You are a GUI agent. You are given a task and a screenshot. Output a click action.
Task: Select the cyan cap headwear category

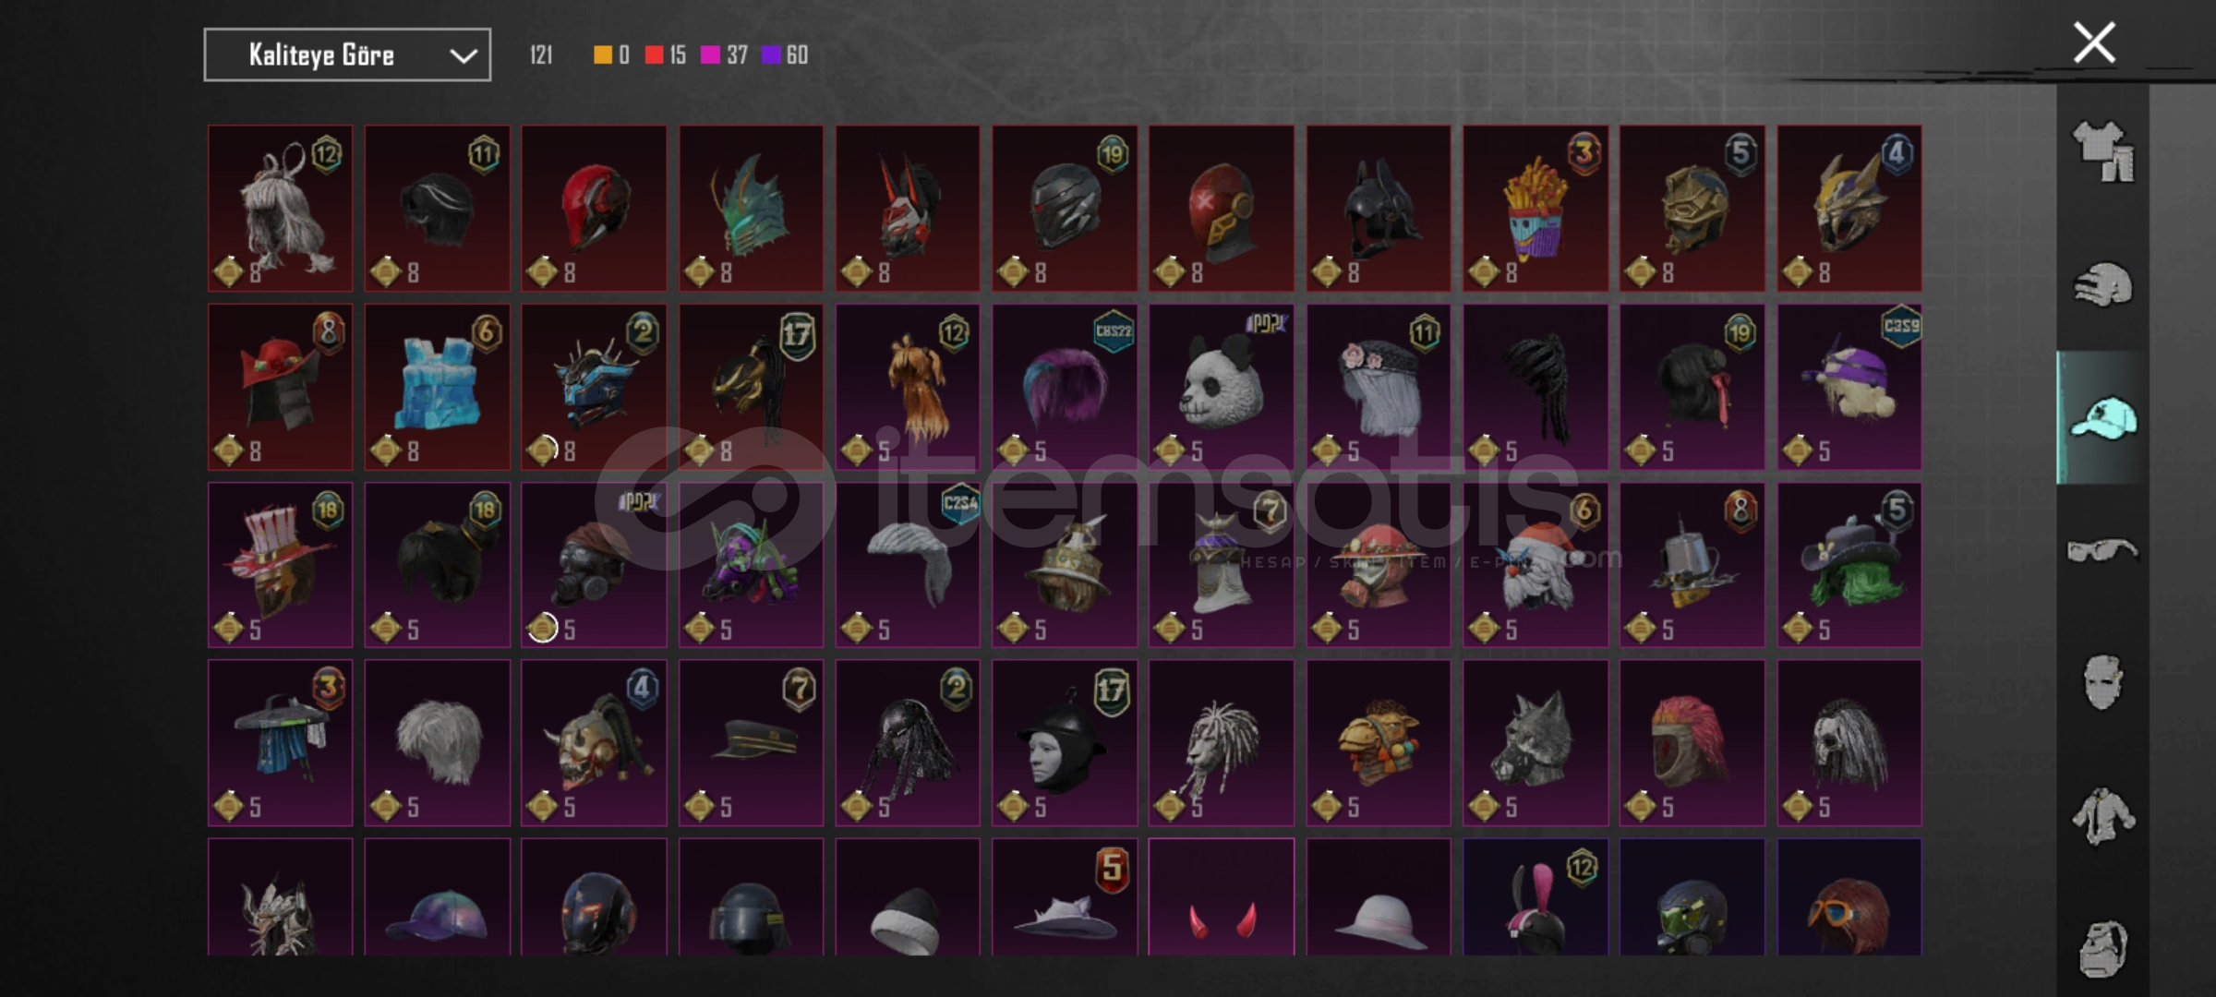coord(2103,418)
